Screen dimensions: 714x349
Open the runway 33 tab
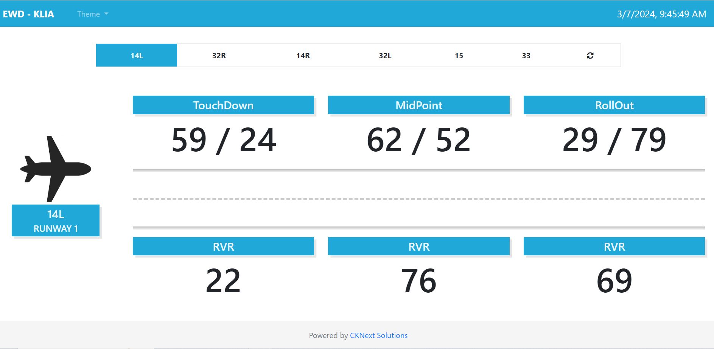(x=526, y=56)
